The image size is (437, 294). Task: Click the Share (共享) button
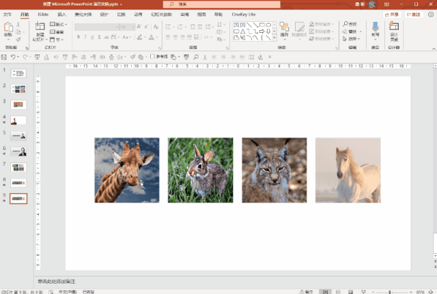click(392, 14)
